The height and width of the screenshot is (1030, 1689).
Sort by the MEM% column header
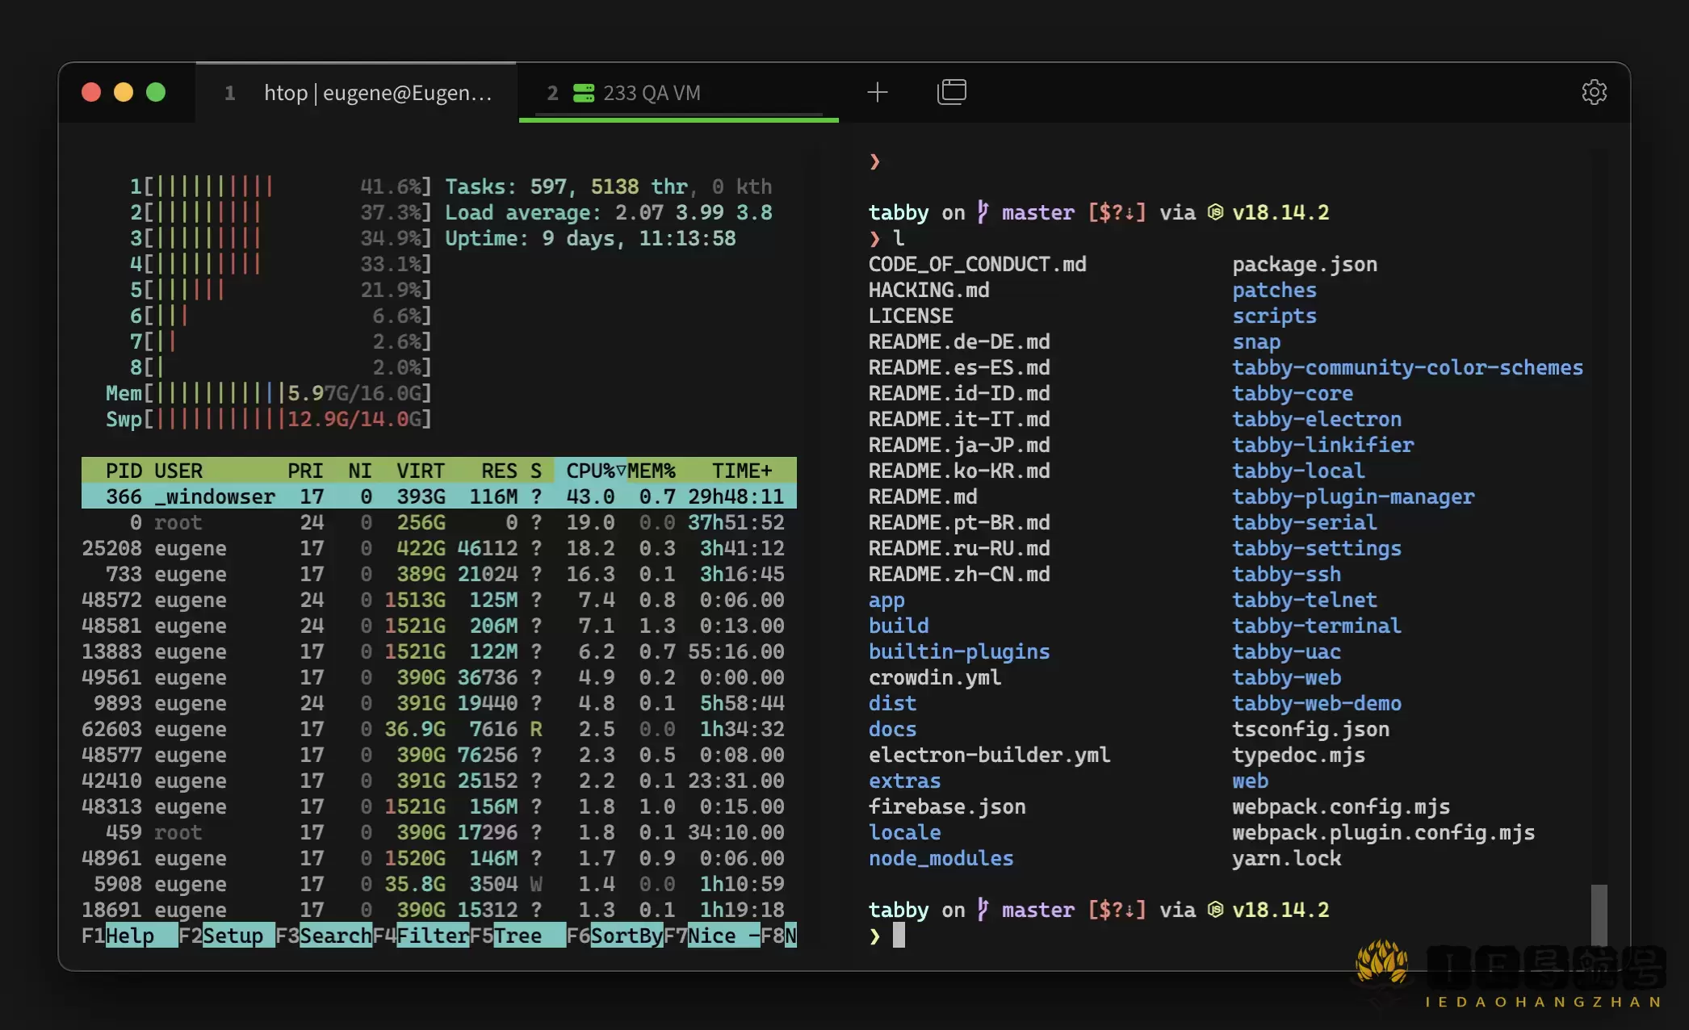pos(651,471)
